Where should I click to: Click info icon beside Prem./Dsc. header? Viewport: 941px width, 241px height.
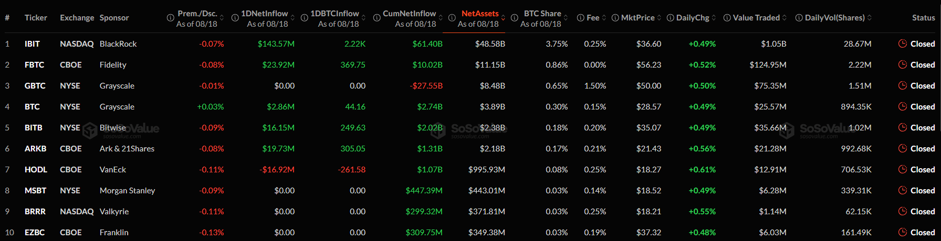pos(170,18)
